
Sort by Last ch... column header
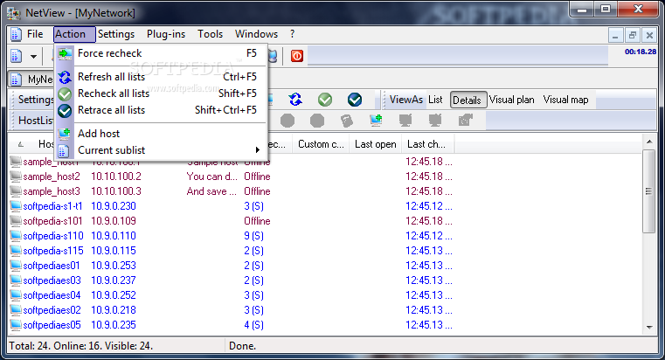tap(427, 144)
